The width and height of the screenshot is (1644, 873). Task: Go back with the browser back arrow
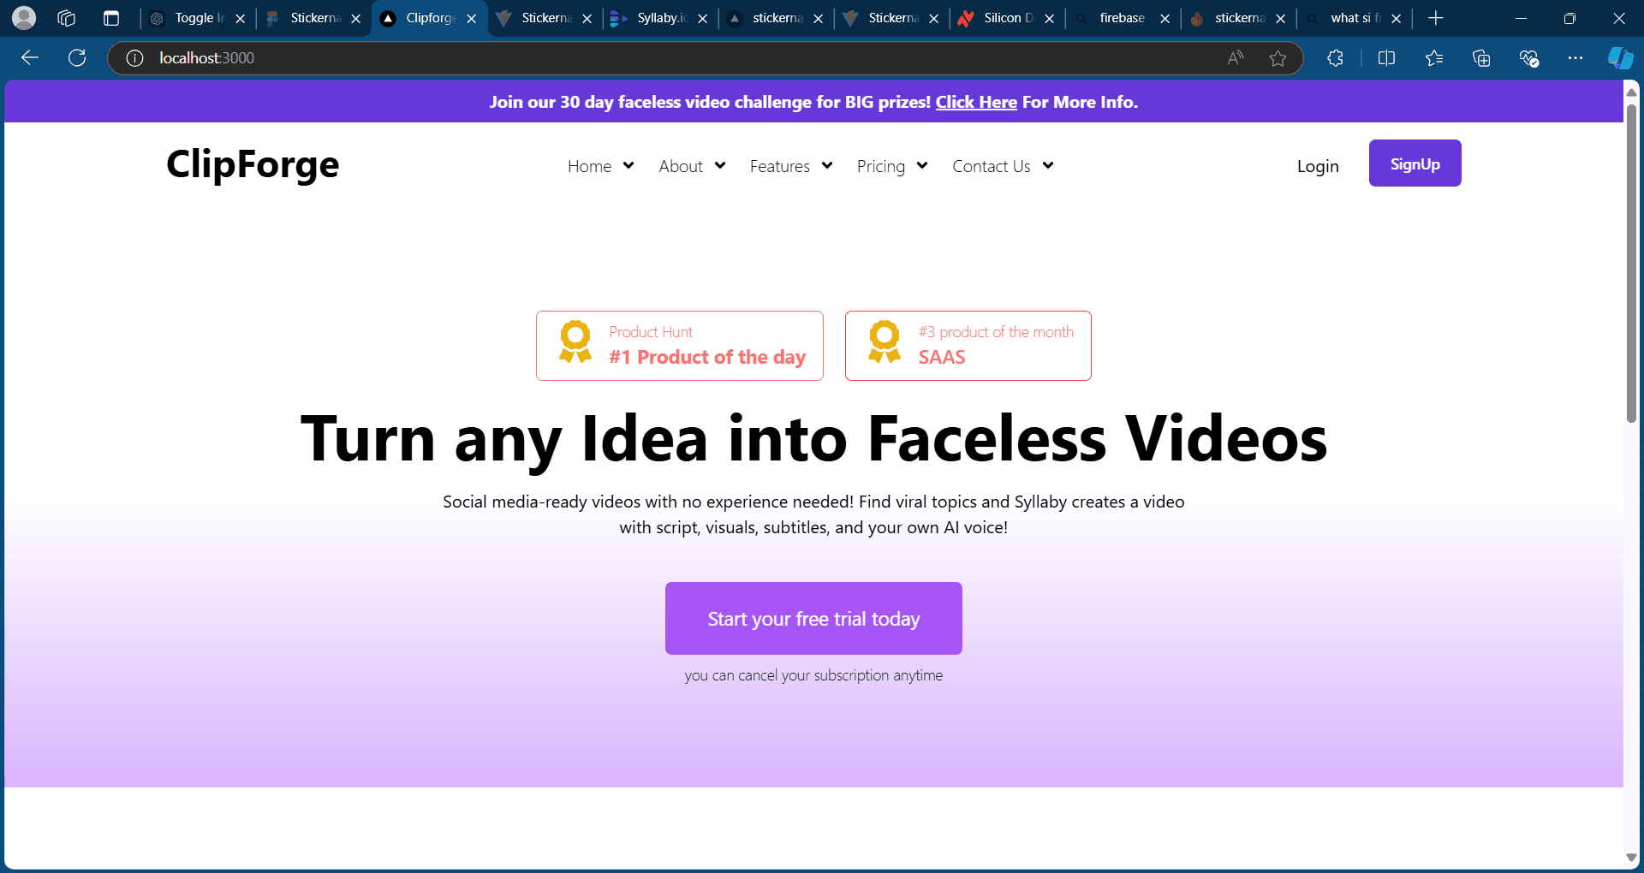click(30, 57)
